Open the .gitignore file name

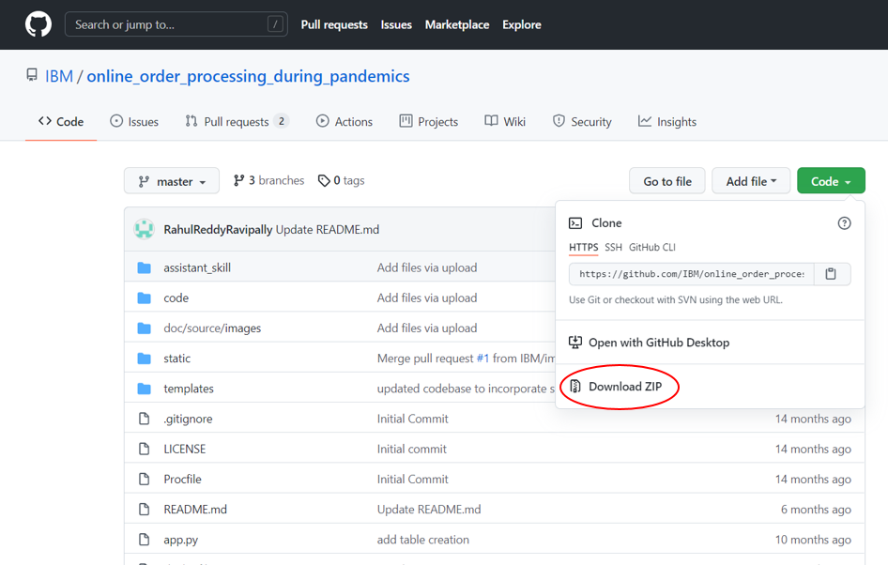[x=188, y=419]
